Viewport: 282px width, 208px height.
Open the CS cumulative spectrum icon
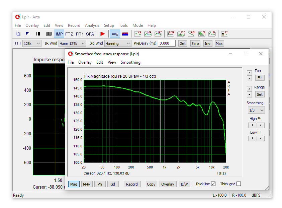202,34
